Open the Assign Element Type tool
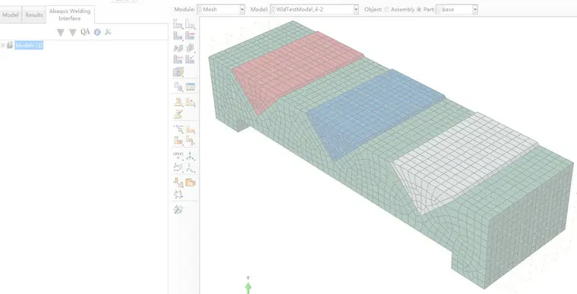 coord(190,48)
